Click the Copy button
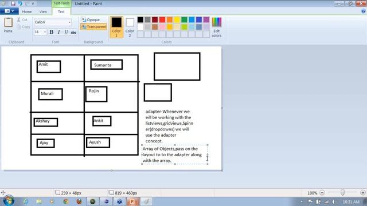This screenshot has height=206, width=367. (24, 27)
